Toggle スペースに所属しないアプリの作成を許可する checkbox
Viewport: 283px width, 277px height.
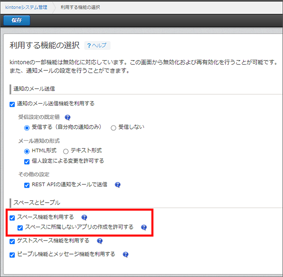(20, 228)
